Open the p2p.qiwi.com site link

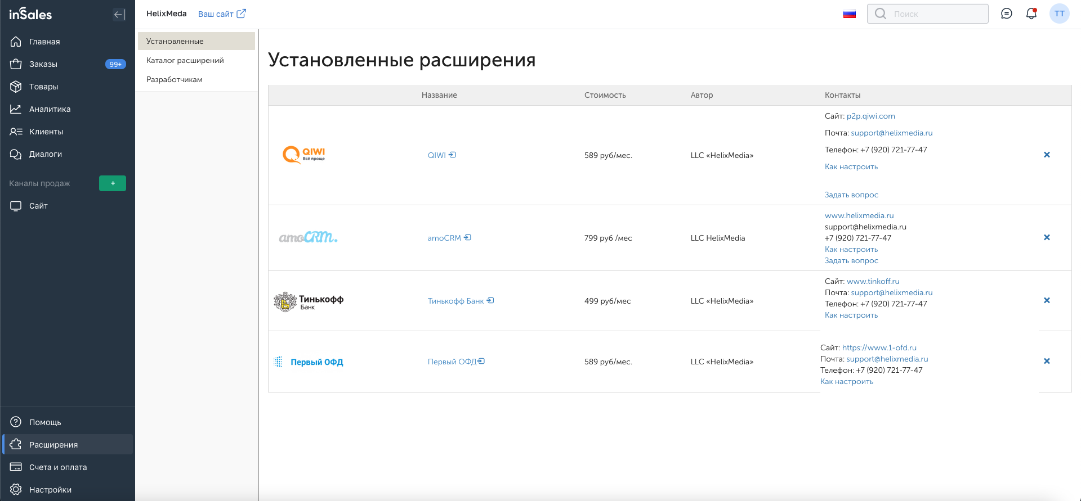(870, 116)
